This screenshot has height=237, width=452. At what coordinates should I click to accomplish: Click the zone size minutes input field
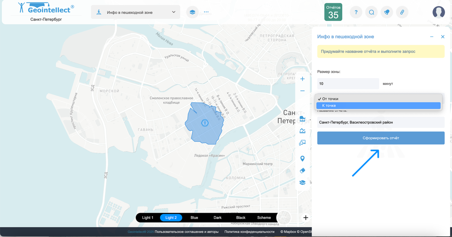pos(348,84)
